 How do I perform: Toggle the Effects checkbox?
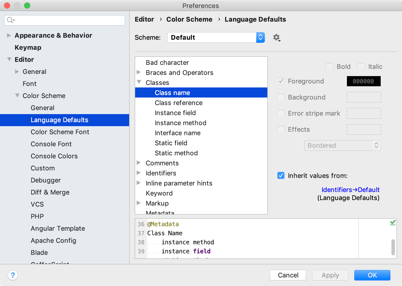click(281, 129)
